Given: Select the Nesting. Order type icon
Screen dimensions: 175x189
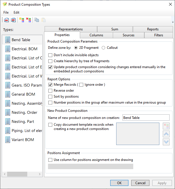Looking at the screenshot, I should tap(8, 112).
